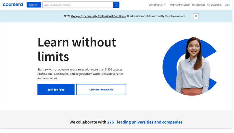This screenshot has height=133, width=234.
Task: Click the 'We collaborate with' text
Action: click(x=88, y=122)
